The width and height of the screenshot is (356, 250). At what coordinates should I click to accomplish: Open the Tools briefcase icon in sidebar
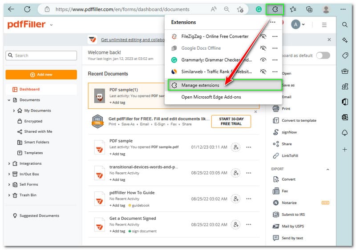pos(345,71)
